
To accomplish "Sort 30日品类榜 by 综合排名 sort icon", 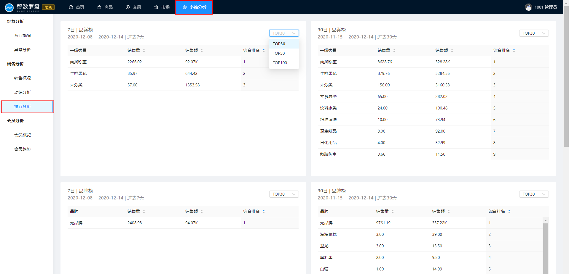I will pyautogui.click(x=514, y=51).
